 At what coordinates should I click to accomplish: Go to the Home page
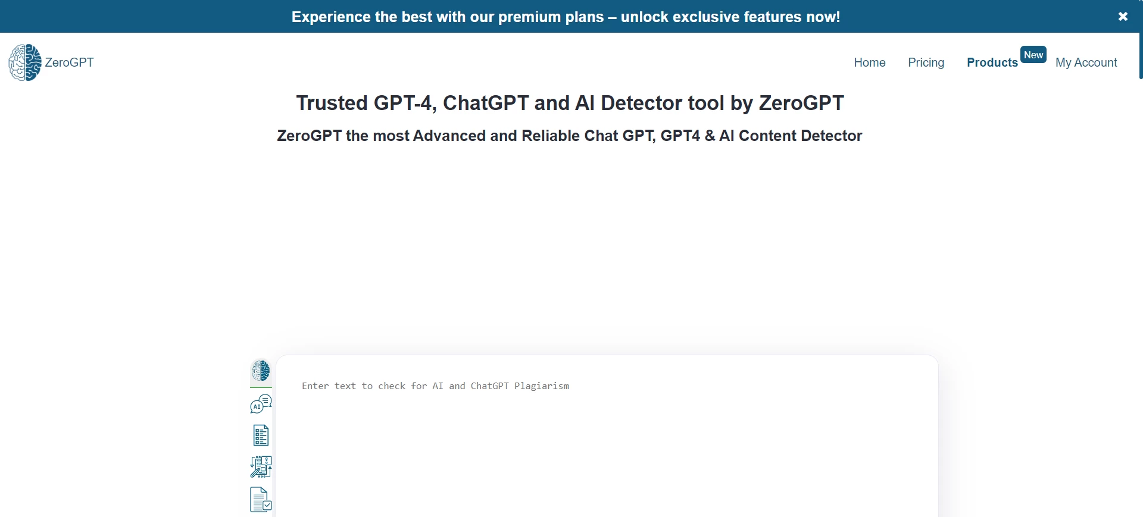[x=870, y=62]
